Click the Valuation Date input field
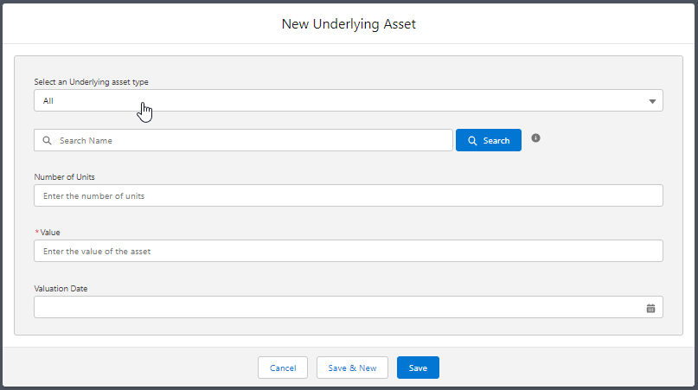 [x=348, y=307]
